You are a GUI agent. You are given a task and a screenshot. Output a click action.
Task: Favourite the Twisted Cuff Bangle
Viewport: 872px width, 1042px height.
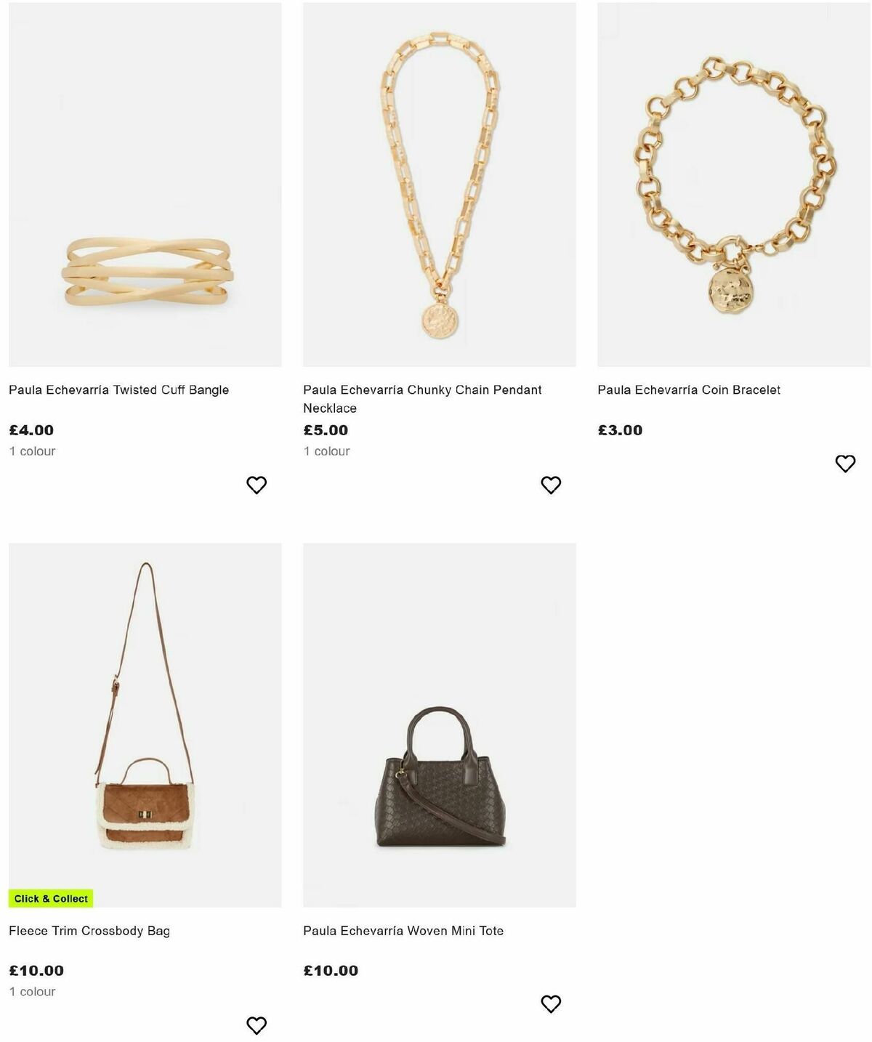pos(256,484)
